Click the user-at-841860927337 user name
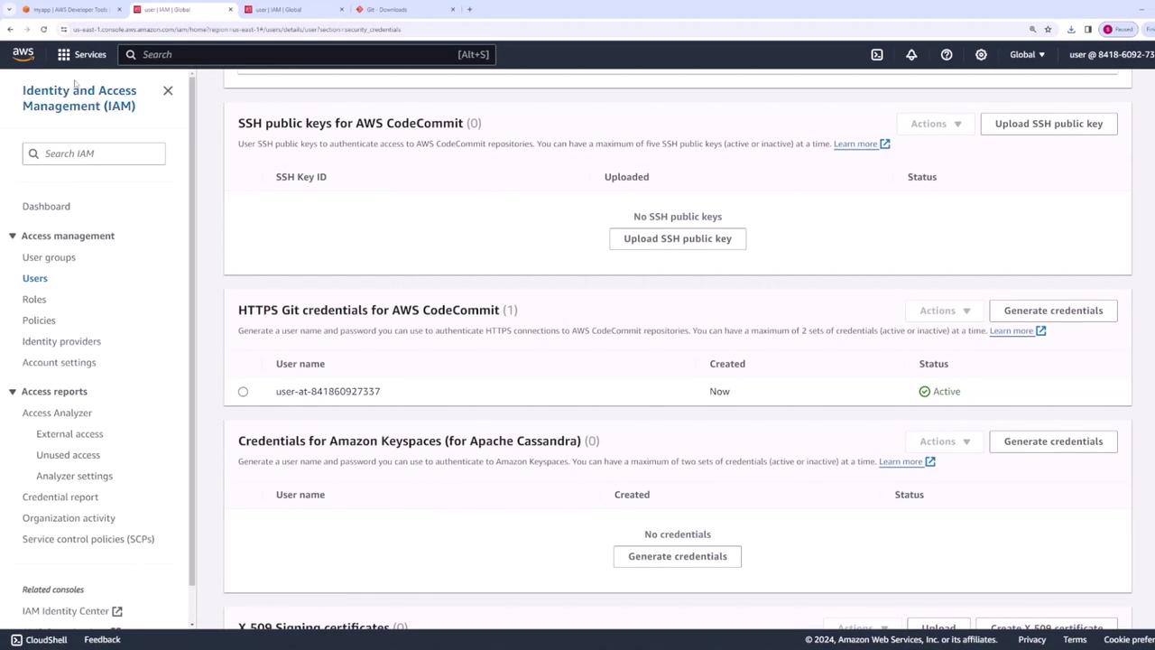 coord(328,392)
